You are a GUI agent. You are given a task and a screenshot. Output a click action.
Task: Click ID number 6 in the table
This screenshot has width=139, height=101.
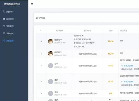[x=41, y=41]
